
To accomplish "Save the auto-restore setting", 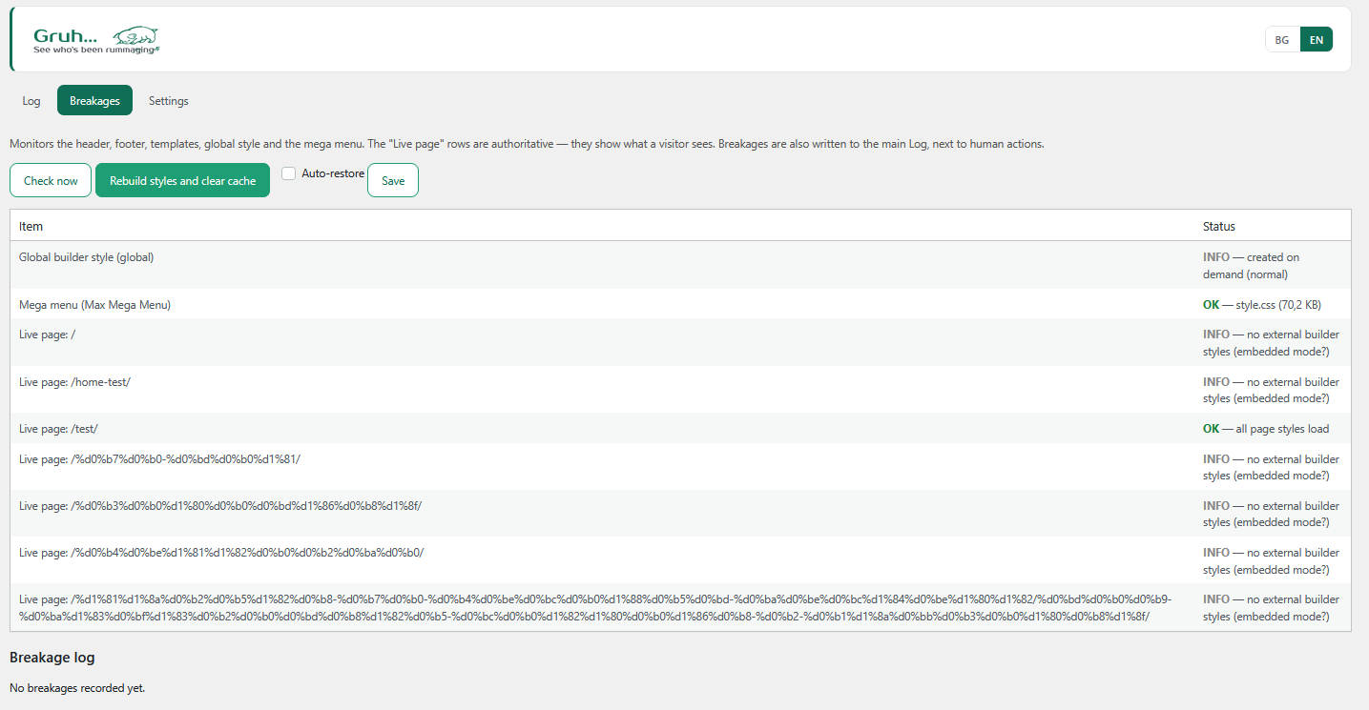I will [x=393, y=180].
